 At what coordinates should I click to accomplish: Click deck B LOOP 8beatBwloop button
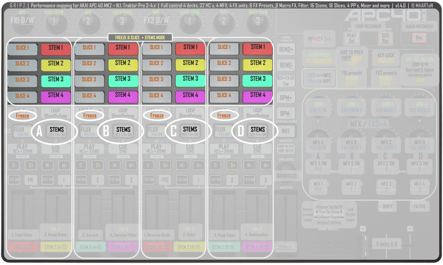point(123,113)
